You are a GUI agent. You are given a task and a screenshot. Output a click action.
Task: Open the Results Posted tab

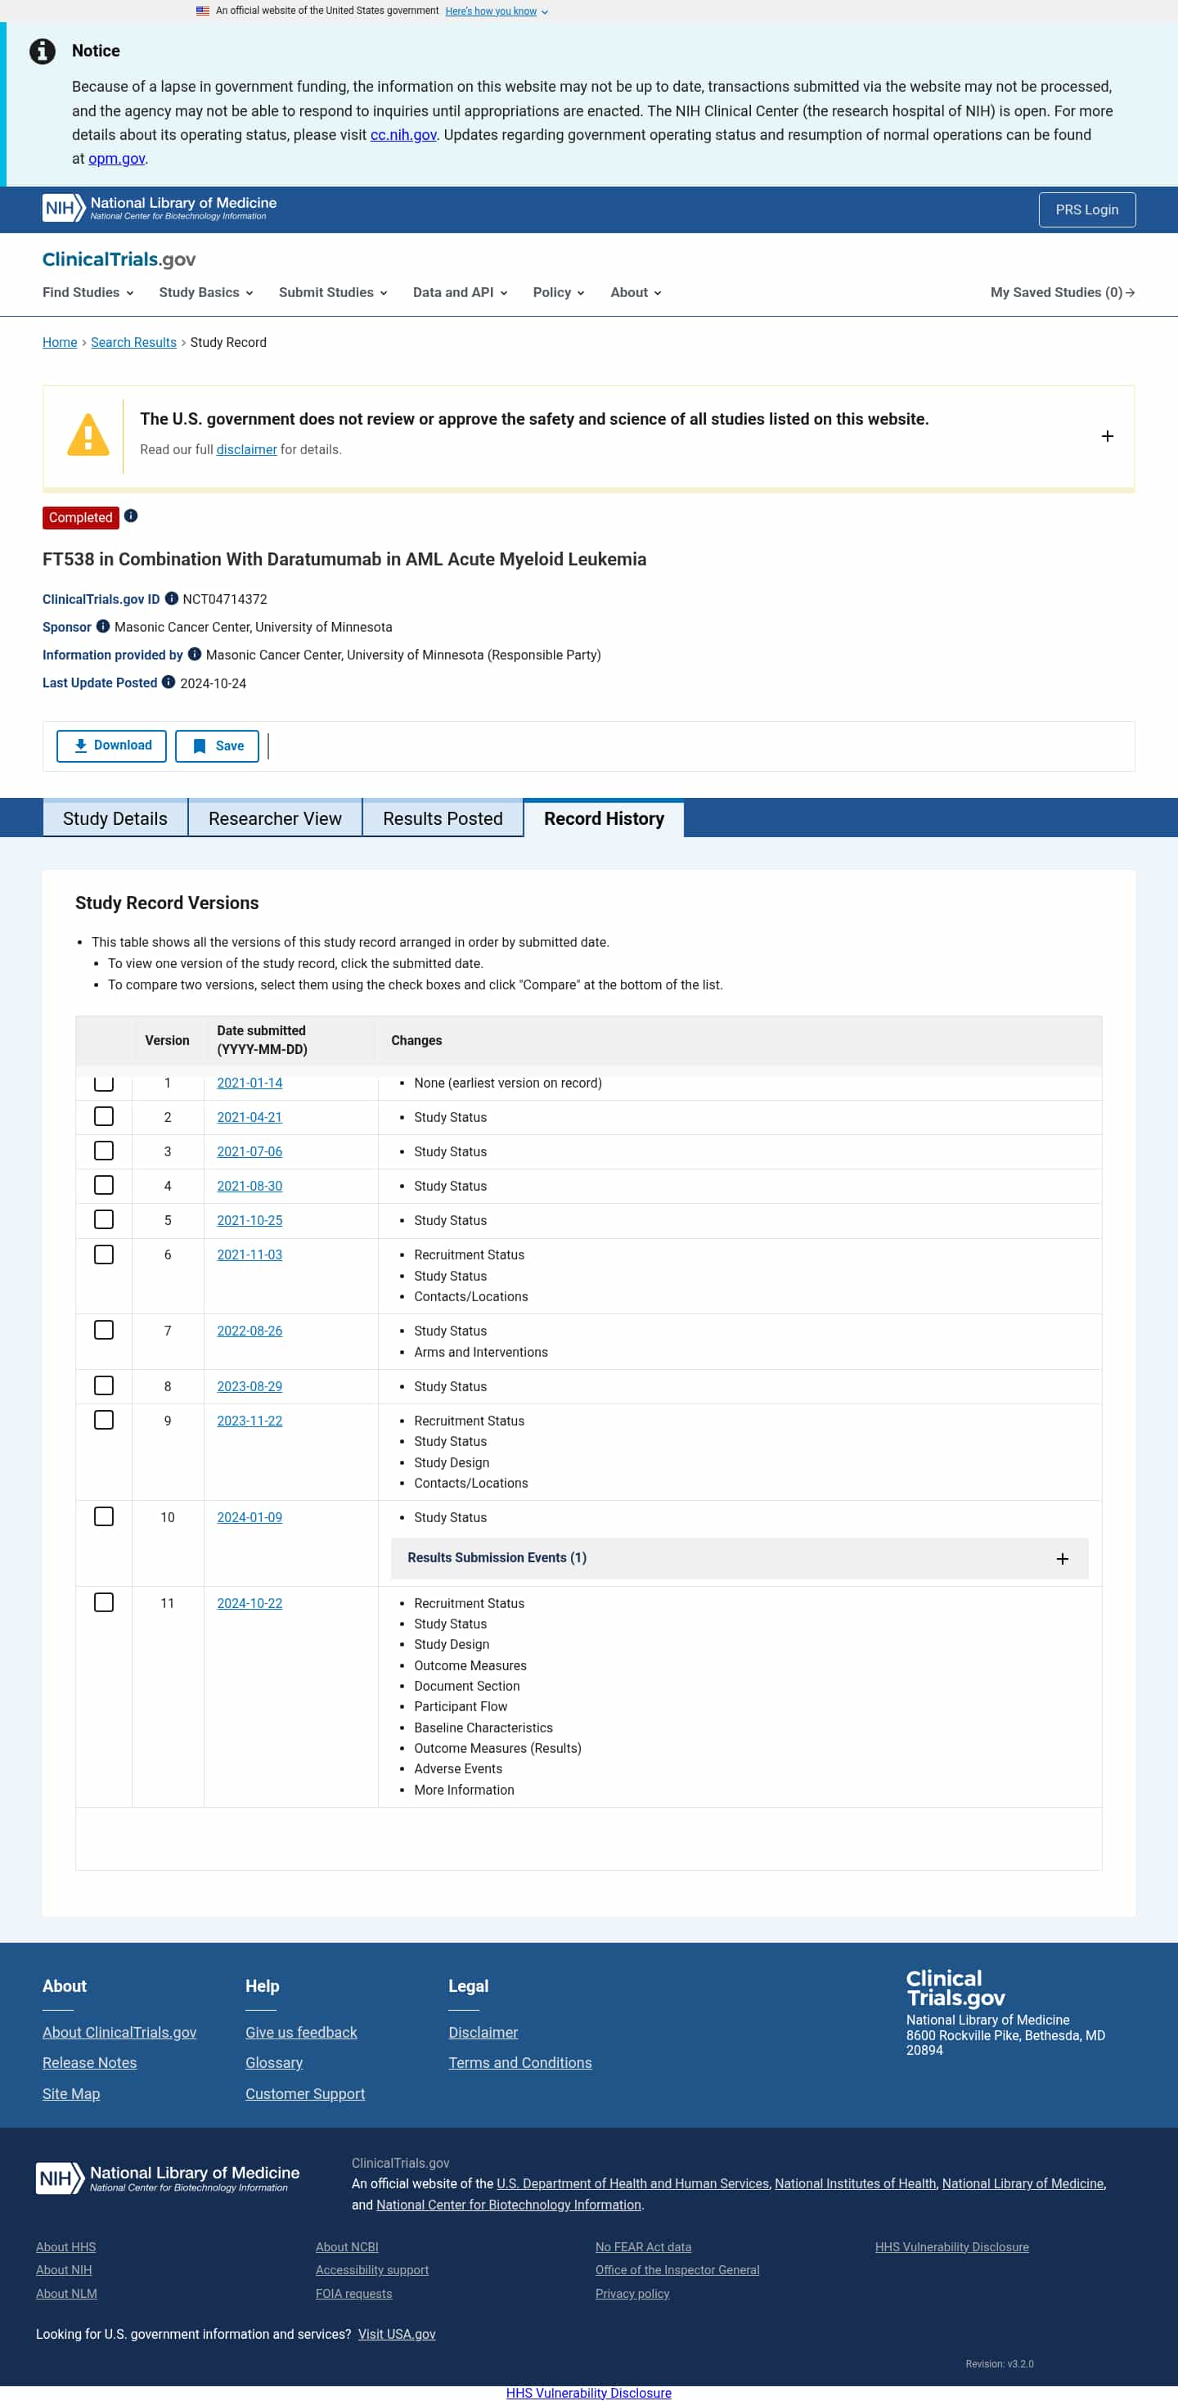pos(443,818)
